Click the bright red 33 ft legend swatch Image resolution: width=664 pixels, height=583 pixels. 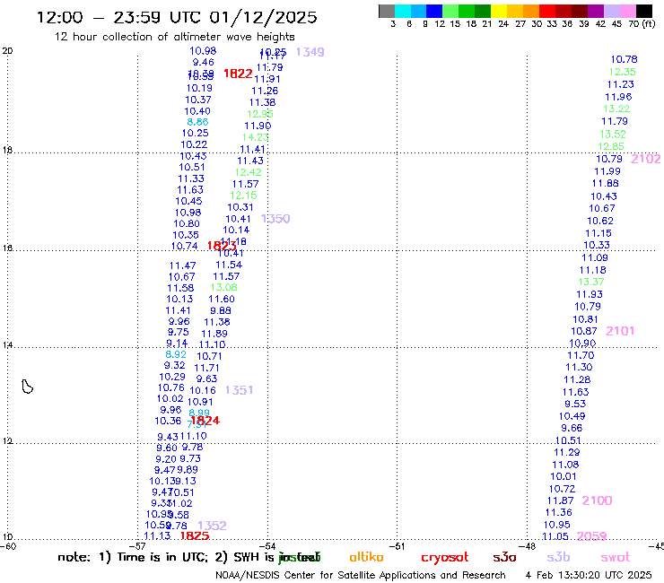(547, 11)
